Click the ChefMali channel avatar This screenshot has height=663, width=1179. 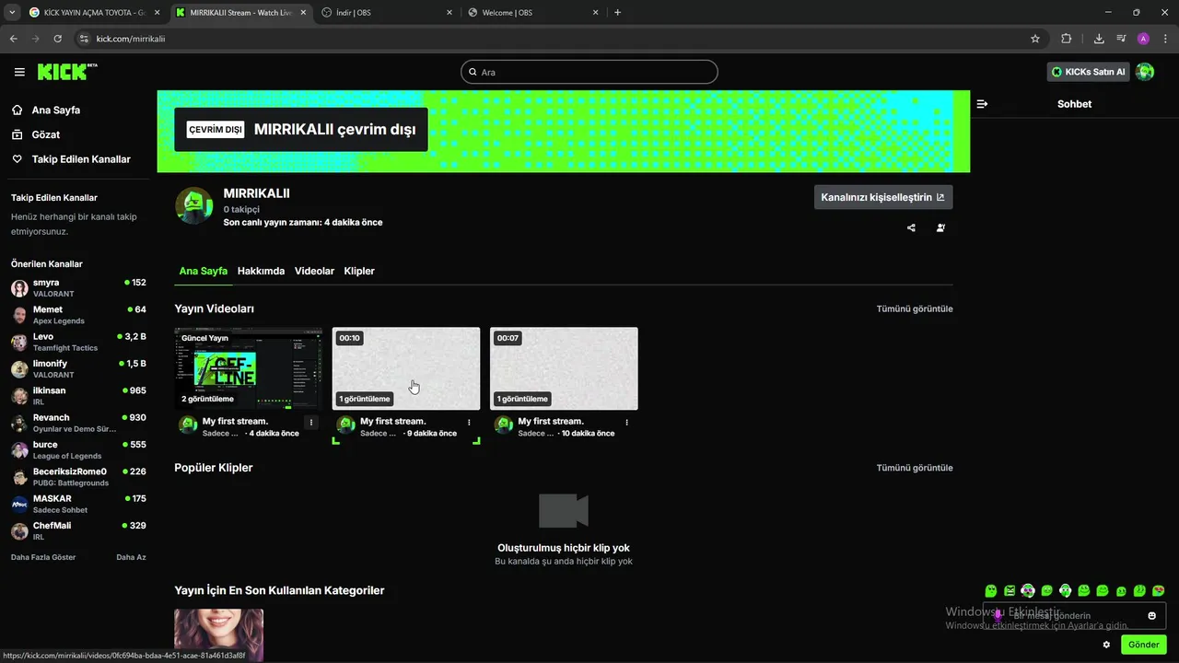pyautogui.click(x=19, y=531)
